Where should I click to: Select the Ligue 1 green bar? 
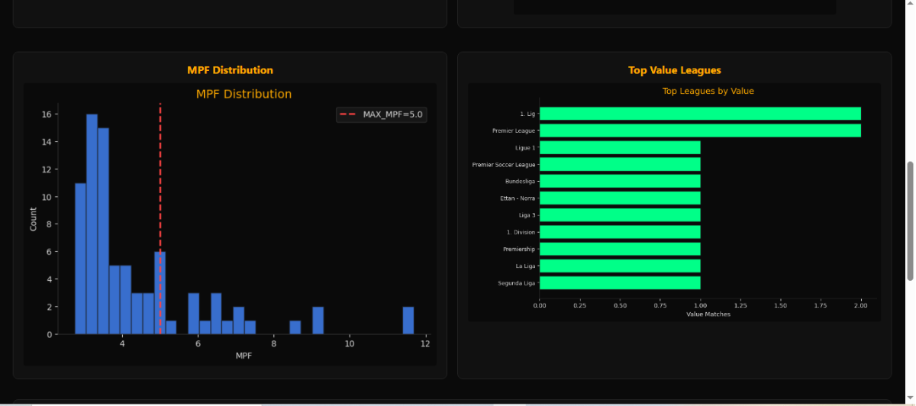point(620,147)
